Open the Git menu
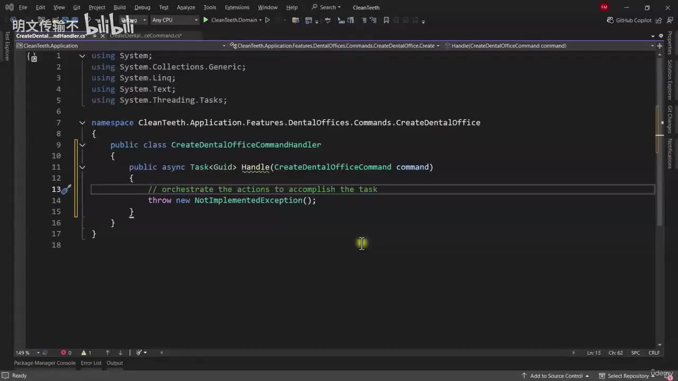Screen dimensions: 678x381 [77, 7]
